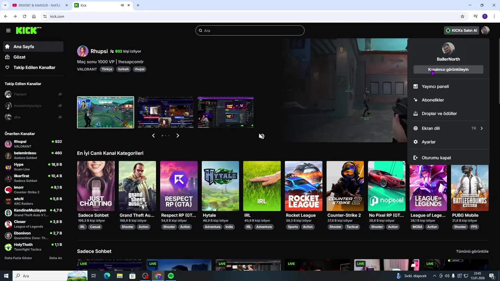Viewport: 500px width, 281px height.
Task: Select Oturumu kapat menu entry
Action: [448, 158]
